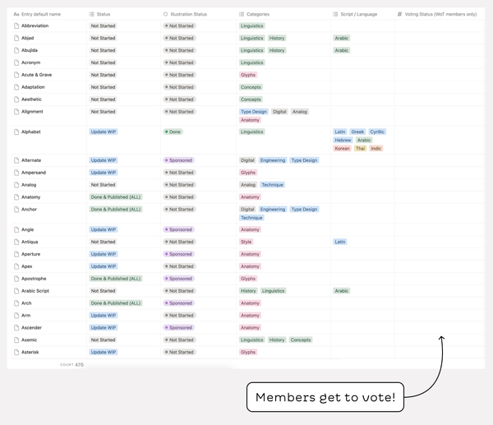
Task: Click the page icon next to Arabic Script
Action: tap(16, 291)
